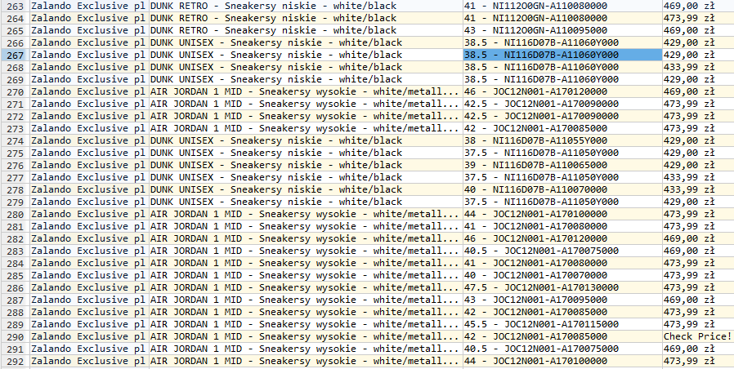The image size is (734, 369).
Task: Click 'DUNK RETRO' product cell in row 264
Action: 307,18
